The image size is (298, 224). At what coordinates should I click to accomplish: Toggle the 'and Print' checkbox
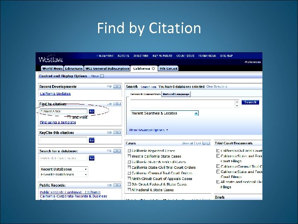(x=69, y=117)
